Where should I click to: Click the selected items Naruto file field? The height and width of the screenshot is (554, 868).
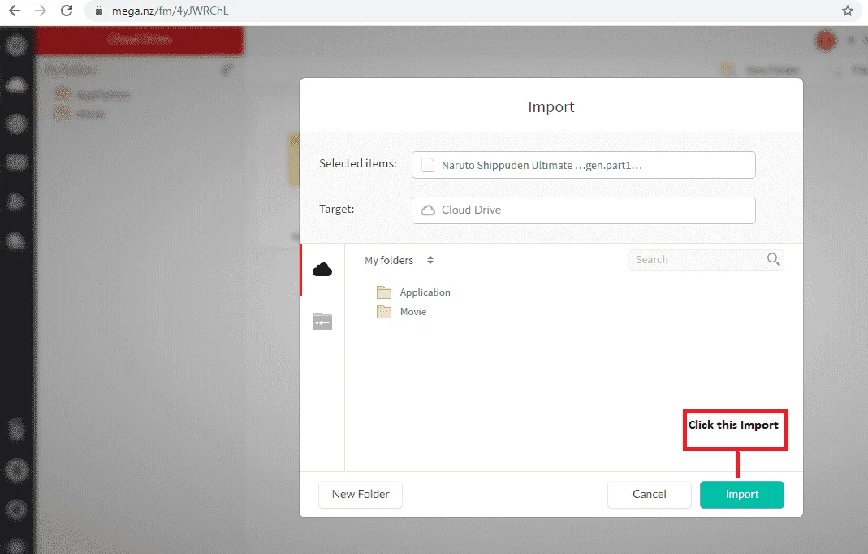pyautogui.click(x=584, y=165)
